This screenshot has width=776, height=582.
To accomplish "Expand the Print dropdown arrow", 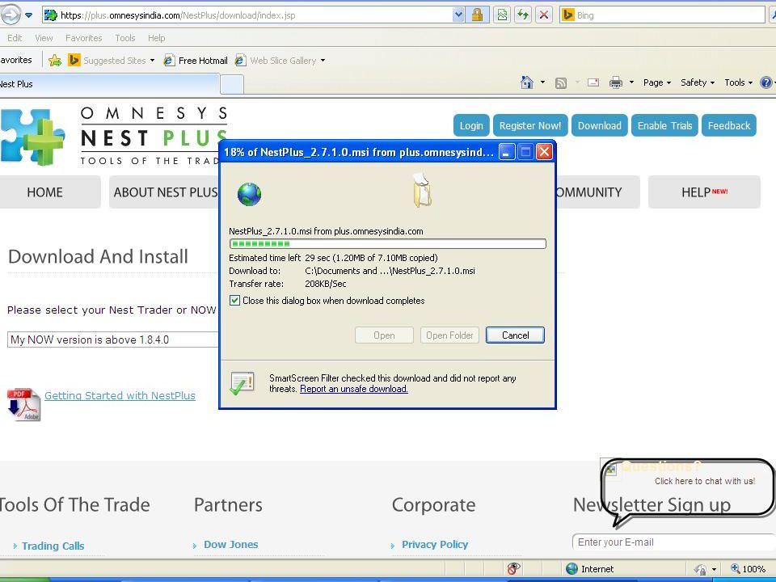I will pyautogui.click(x=631, y=82).
